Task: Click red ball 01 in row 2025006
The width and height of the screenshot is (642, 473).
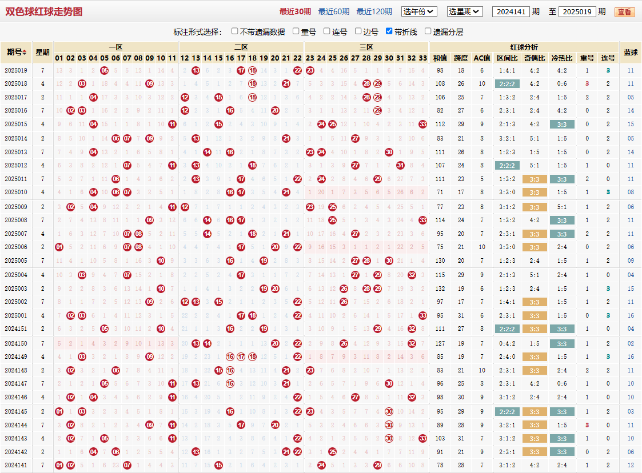Action: click(x=59, y=247)
